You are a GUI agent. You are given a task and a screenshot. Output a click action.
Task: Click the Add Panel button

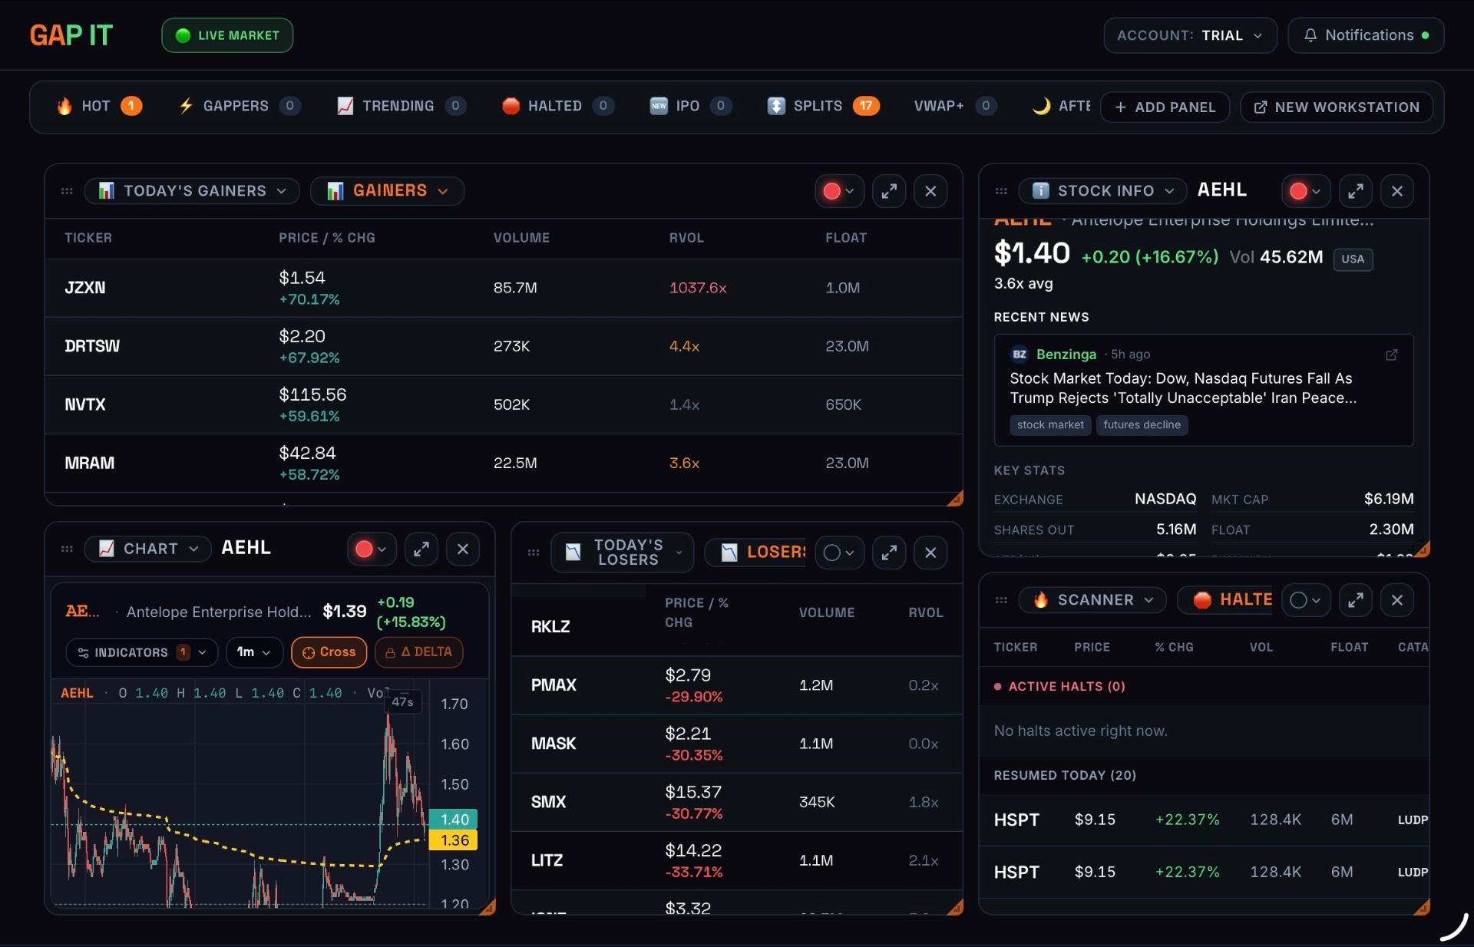[1165, 107]
